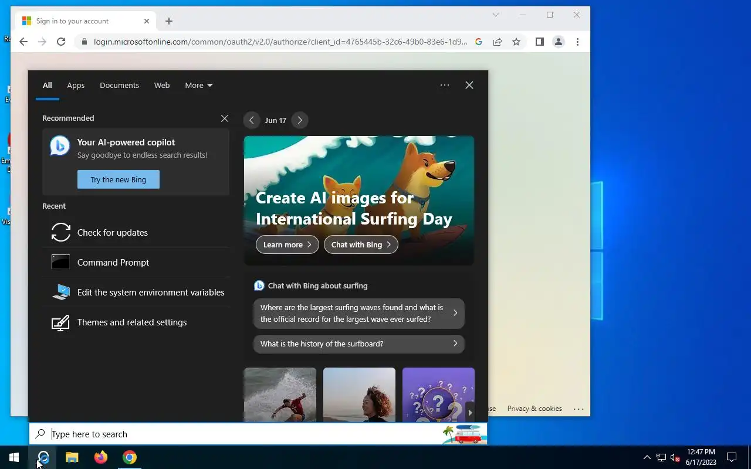Image resolution: width=751 pixels, height=469 pixels.
Task: Click the Chrome forward arrow
Action: coord(42,42)
